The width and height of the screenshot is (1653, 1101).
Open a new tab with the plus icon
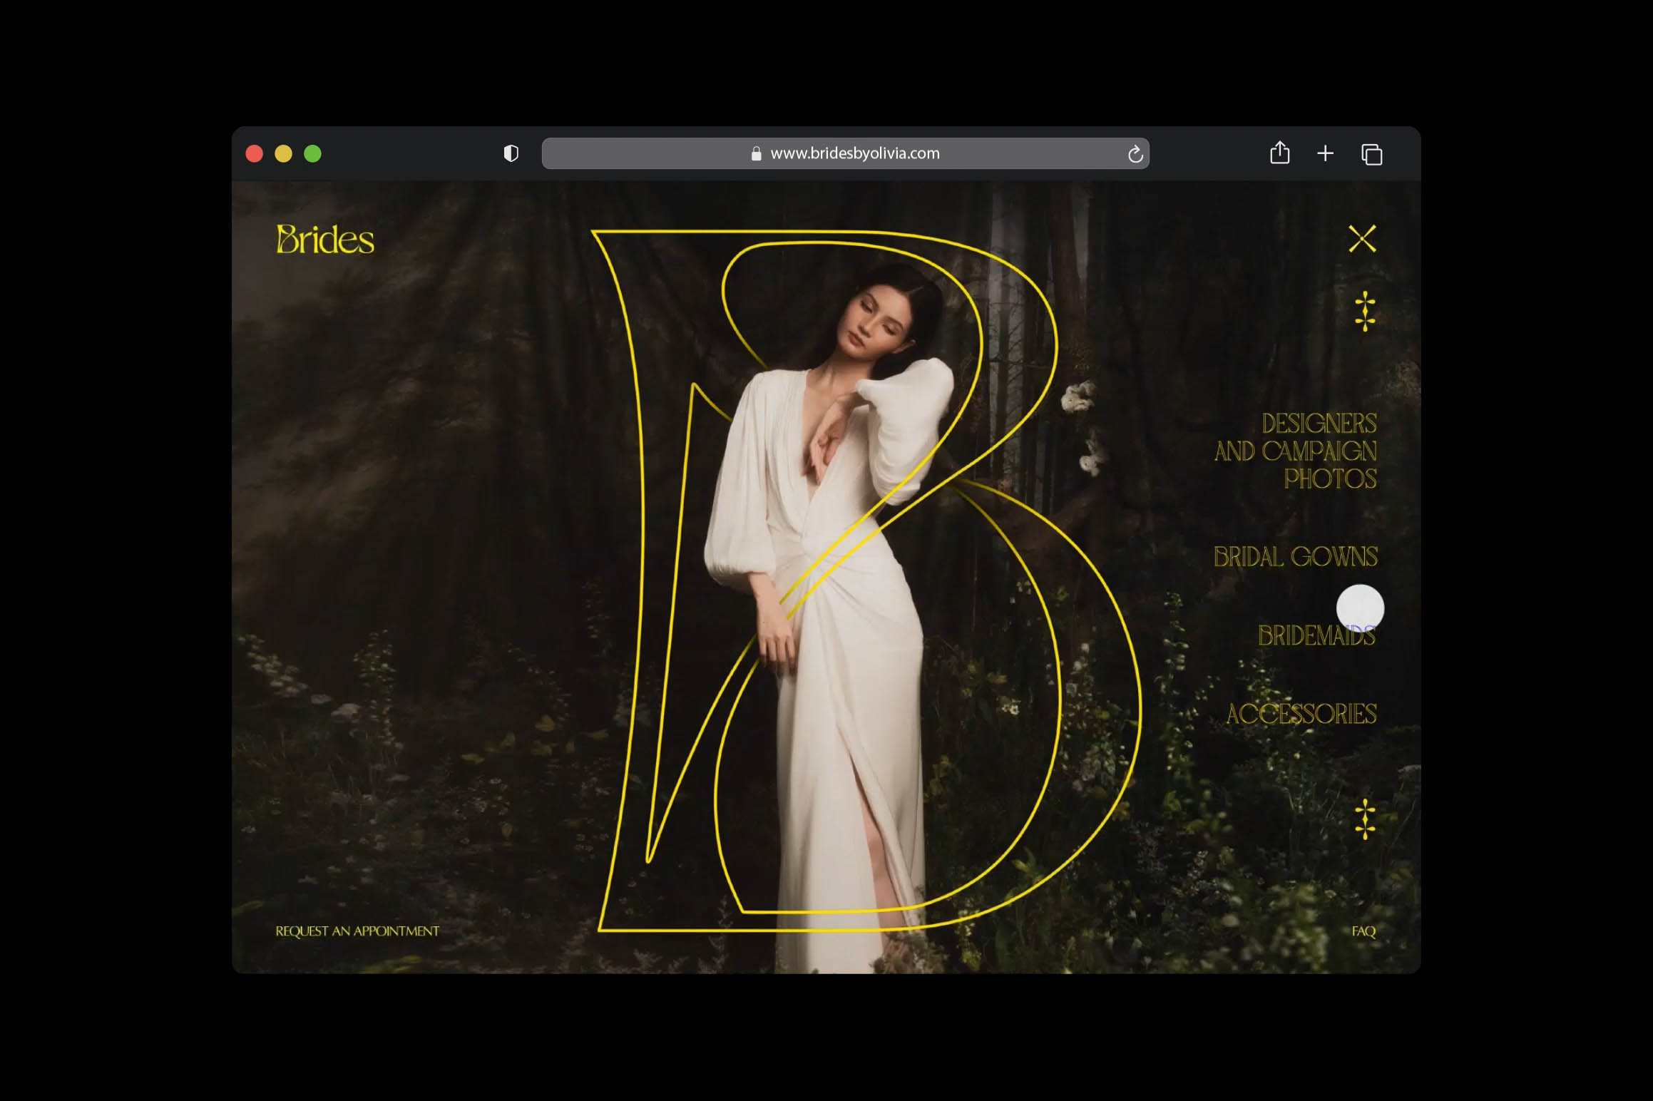tap(1325, 153)
